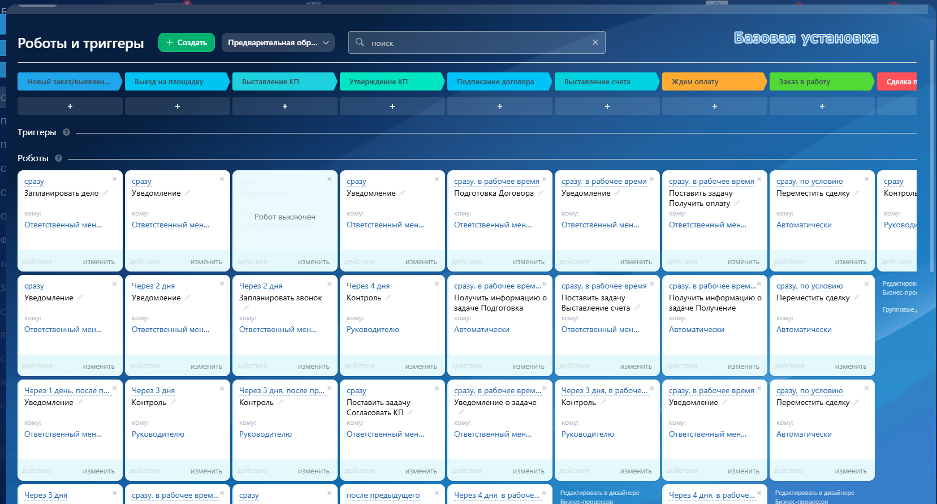This screenshot has width=937, height=504.
Task: Open Ответственный мен... recipient on Запланировать дело card
Action: pyautogui.click(x=63, y=225)
